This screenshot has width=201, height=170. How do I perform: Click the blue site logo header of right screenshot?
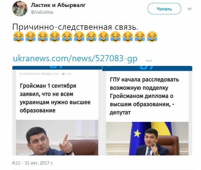147,68
